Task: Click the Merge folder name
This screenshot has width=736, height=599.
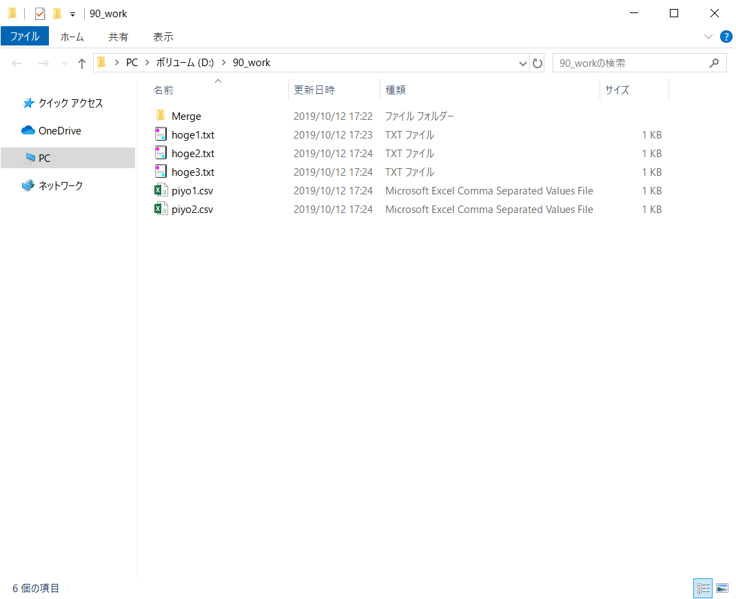Action: tap(186, 116)
